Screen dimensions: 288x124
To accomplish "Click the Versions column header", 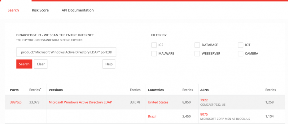I will click(x=56, y=90).
